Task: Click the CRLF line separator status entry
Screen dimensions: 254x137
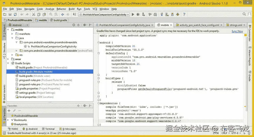Action: tap(225, 133)
